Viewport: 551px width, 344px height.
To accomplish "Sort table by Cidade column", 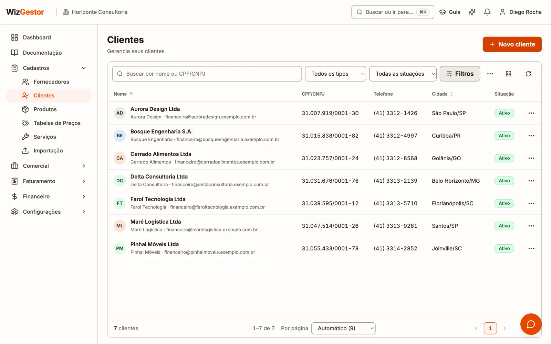I will point(443,94).
